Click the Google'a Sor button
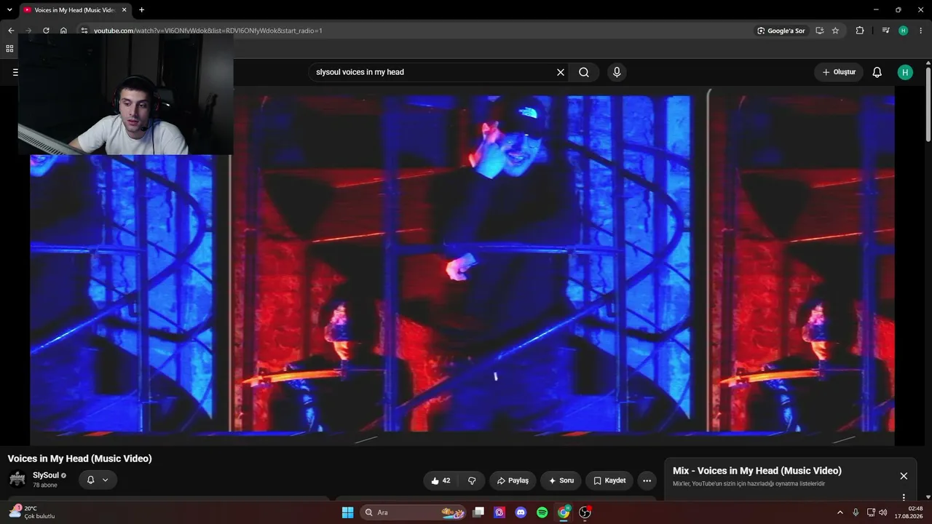 pos(781,31)
